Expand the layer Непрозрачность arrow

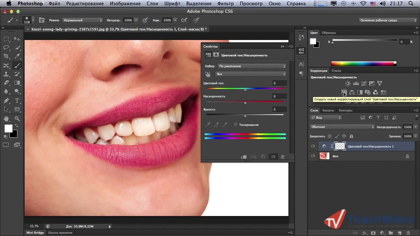point(416,127)
